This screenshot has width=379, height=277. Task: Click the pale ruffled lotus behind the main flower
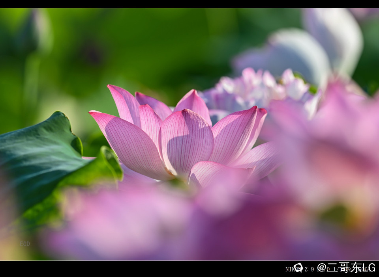[x=253, y=90]
